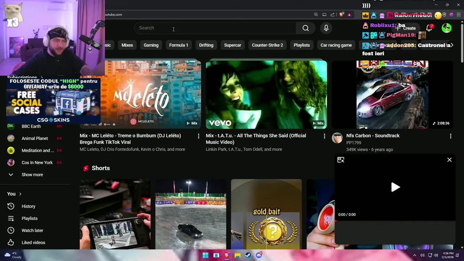Viewport: 464px width, 261px height.
Task: Select the Formula 1 filter chip
Action: 179,45
